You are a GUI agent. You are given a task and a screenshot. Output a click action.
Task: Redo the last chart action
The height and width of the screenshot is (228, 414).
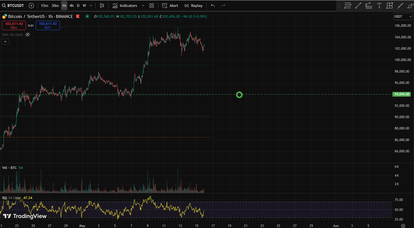[x=223, y=6]
